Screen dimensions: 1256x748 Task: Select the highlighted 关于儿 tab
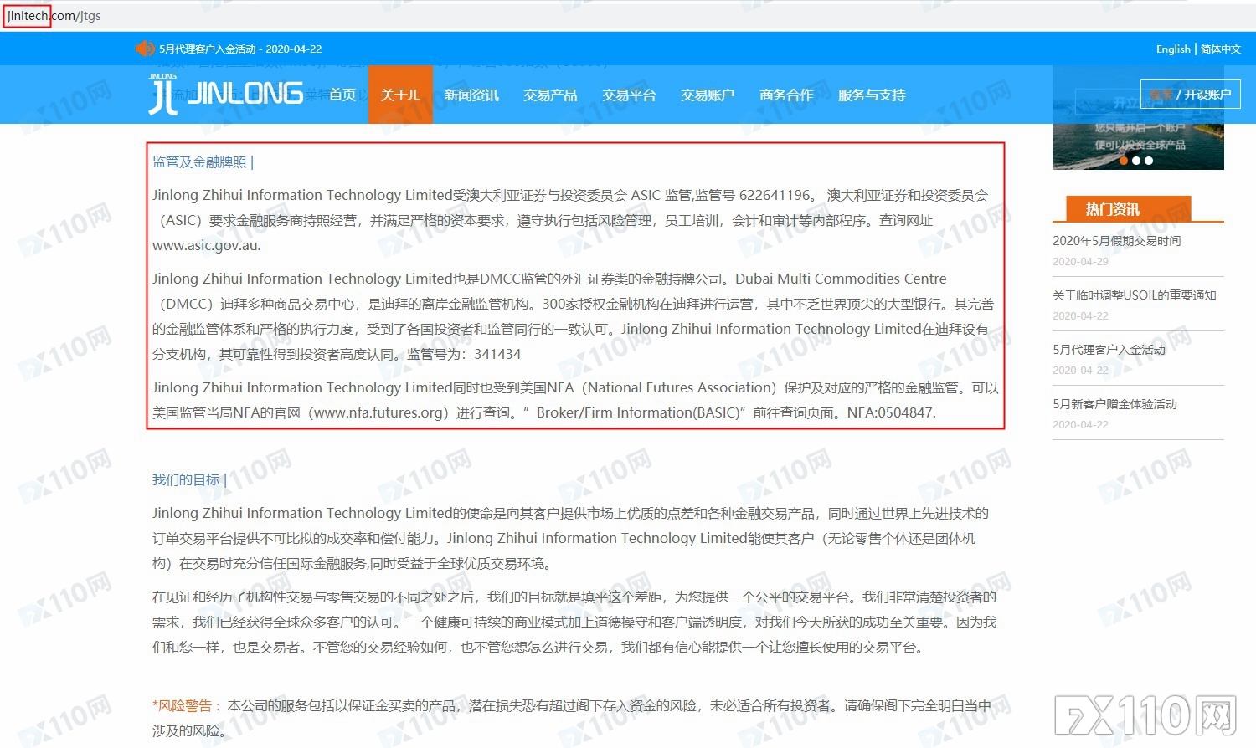(401, 95)
